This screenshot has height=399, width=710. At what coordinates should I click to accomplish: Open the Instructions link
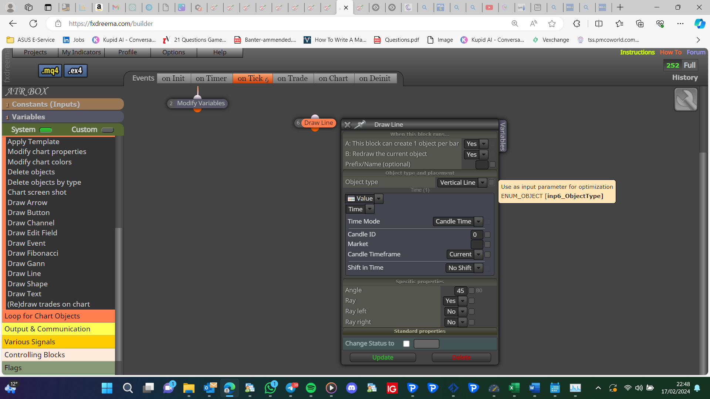pos(637,52)
